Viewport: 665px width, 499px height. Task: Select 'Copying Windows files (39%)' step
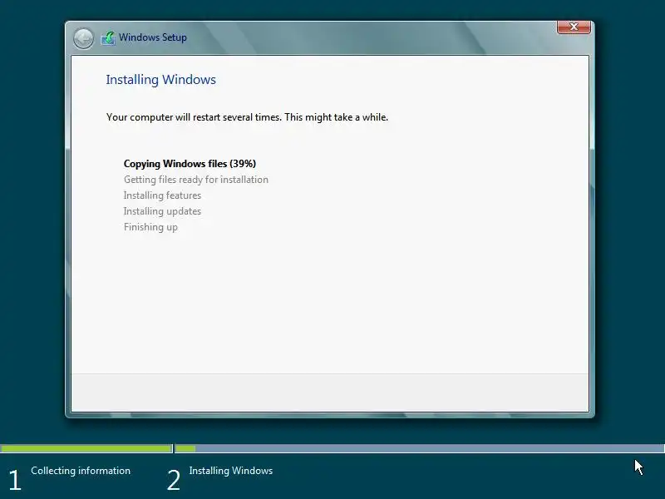(x=190, y=164)
